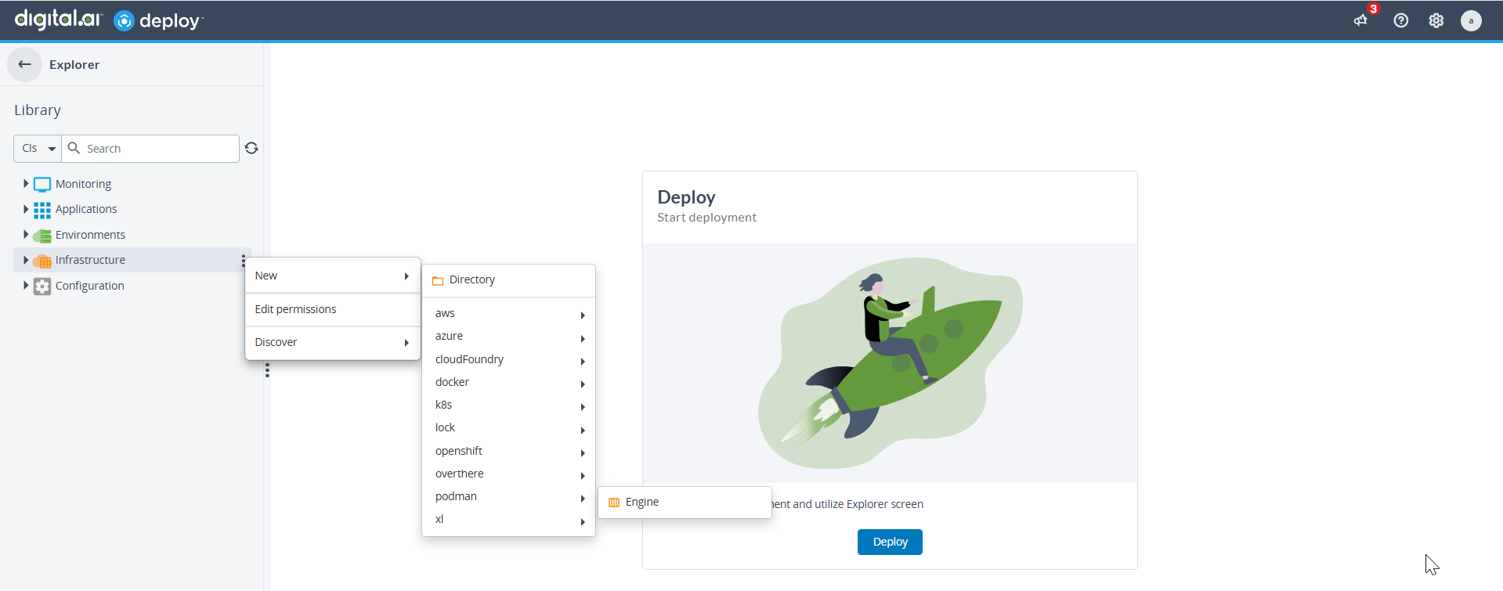Open the CIs filter dropdown

click(x=38, y=149)
